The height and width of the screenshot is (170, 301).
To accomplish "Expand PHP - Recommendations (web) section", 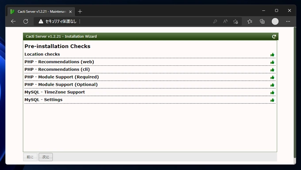I will [150, 62].
